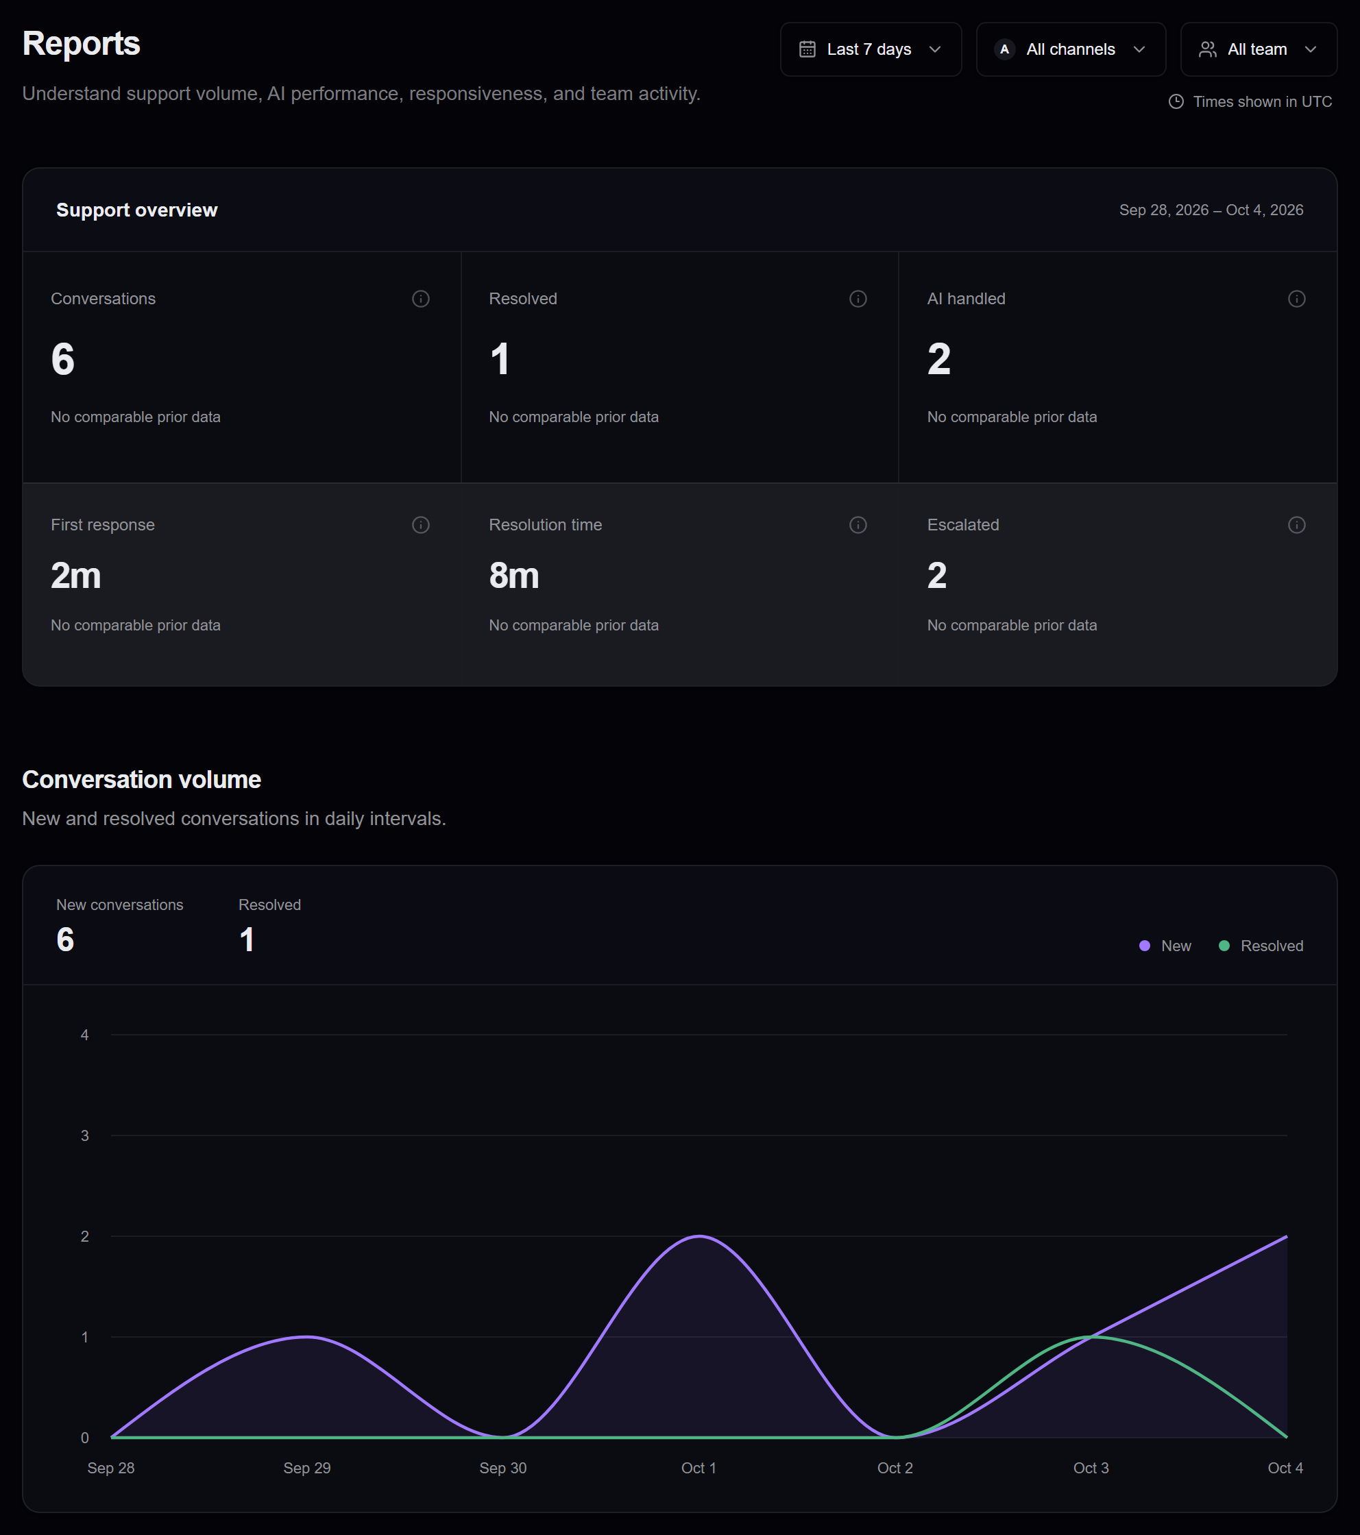This screenshot has width=1360, height=1535.
Task: Click the 'Oct 1' x-axis label
Action: pos(699,1468)
